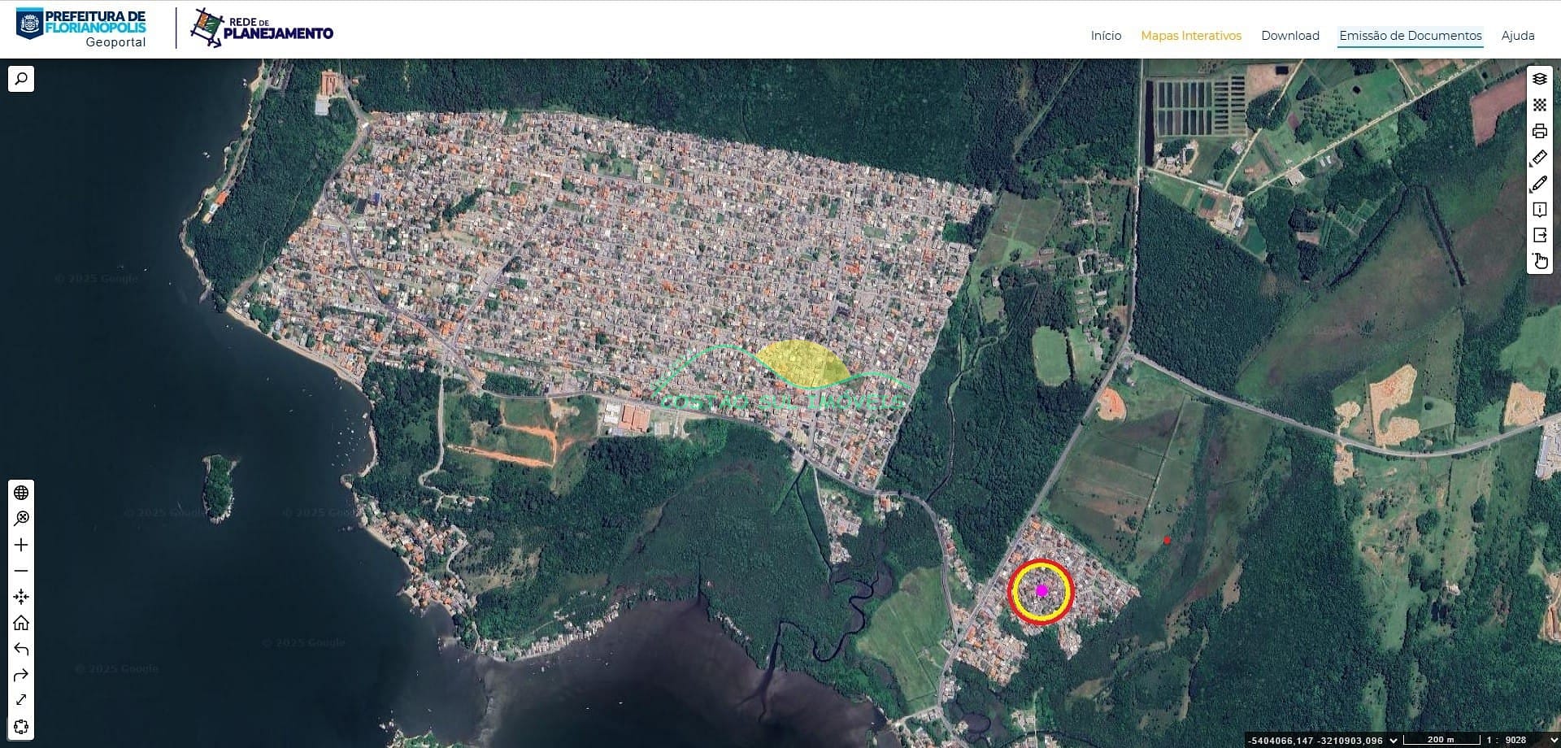Go back to previous map view

tap(21, 649)
